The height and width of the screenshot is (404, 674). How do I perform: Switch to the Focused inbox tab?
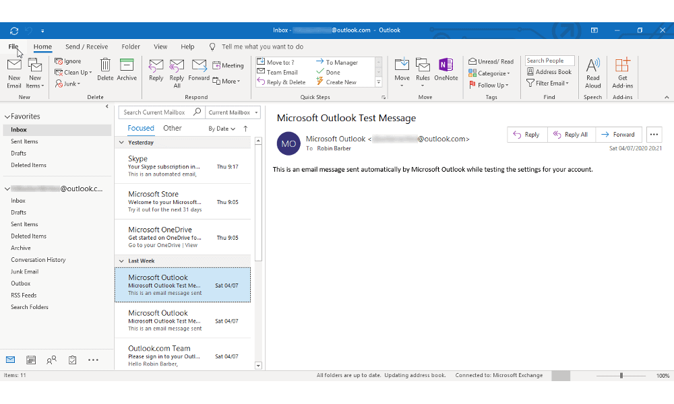(x=141, y=129)
